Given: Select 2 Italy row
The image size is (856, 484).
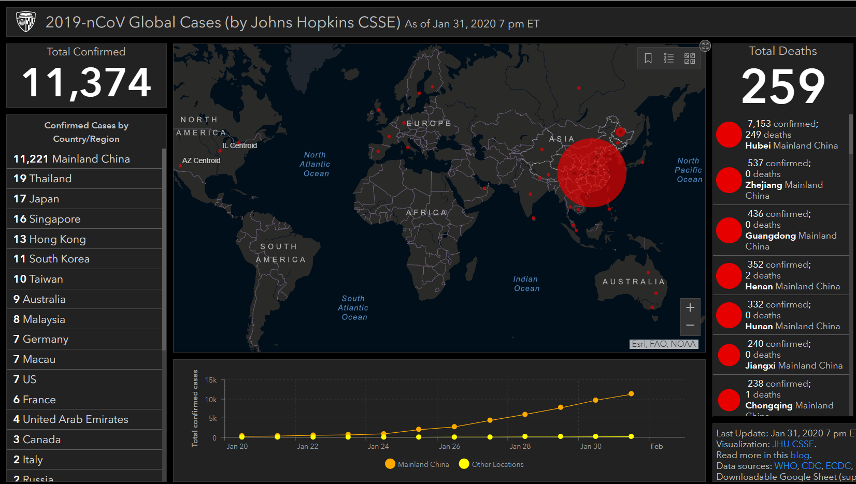Looking at the screenshot, I should 84,460.
